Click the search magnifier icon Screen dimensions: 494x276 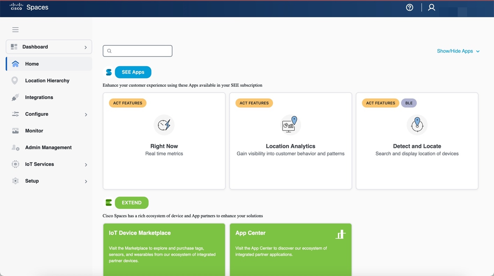coord(109,51)
